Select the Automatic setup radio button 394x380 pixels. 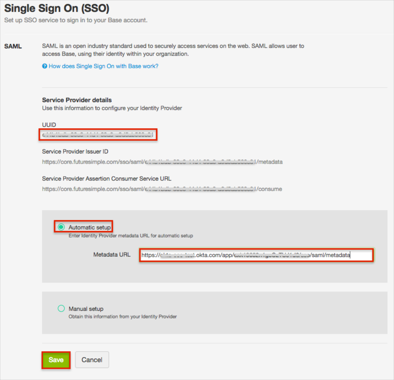(x=61, y=227)
